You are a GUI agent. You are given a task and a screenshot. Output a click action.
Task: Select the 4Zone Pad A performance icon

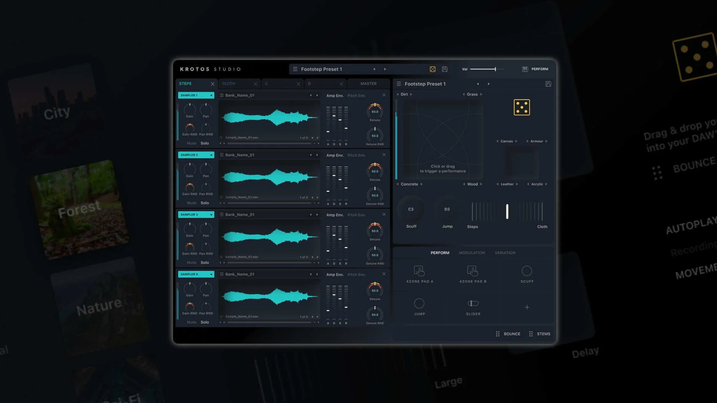tap(419, 271)
